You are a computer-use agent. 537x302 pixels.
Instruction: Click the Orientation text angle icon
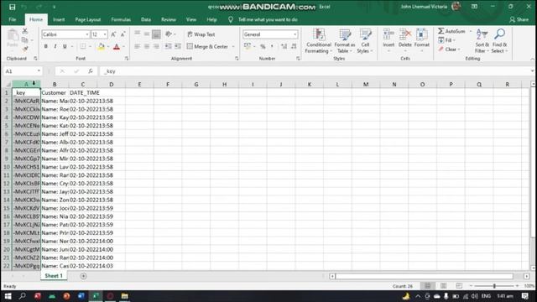pos(169,34)
